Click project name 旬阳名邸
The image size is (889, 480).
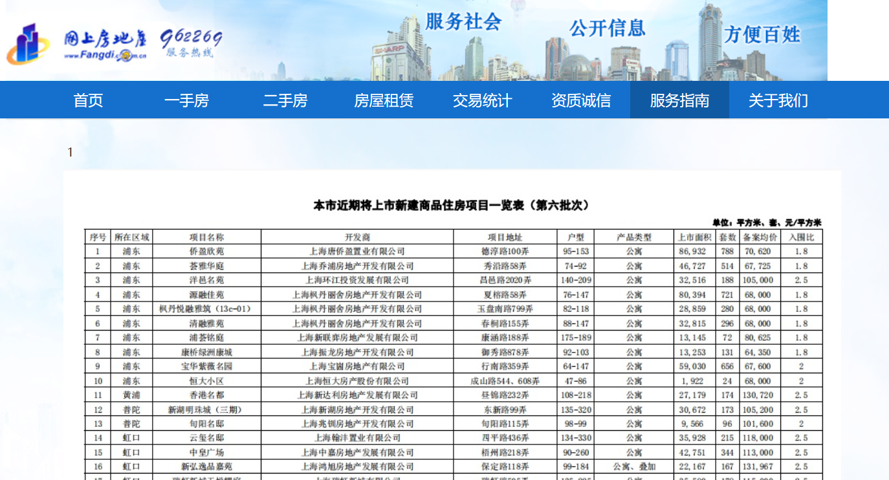click(x=206, y=424)
